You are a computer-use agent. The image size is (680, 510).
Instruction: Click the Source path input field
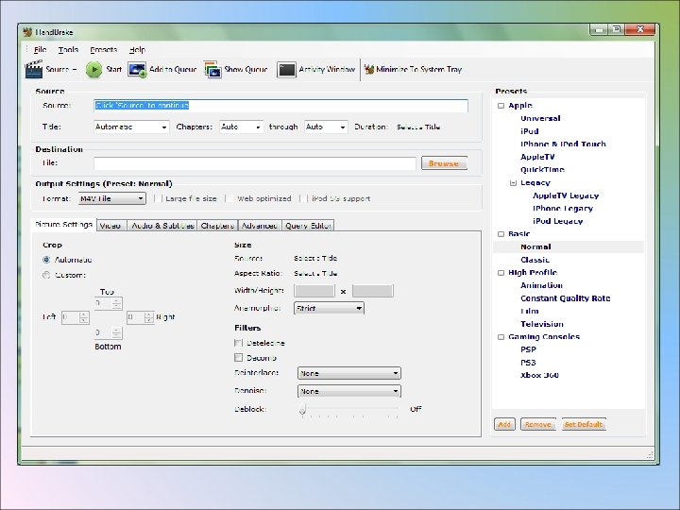pos(280,106)
